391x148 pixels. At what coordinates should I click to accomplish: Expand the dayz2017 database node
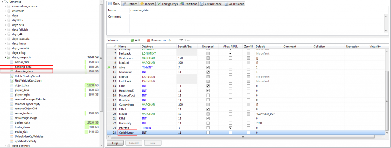click(x=5, y=20)
